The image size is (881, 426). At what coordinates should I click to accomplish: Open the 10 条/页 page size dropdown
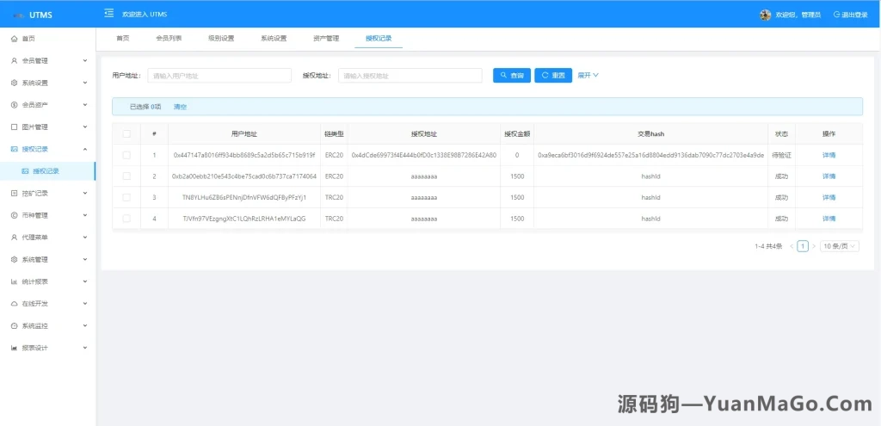[x=840, y=246]
